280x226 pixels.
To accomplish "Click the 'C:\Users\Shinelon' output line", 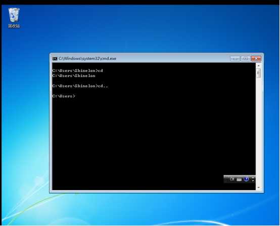I will 74,76.
